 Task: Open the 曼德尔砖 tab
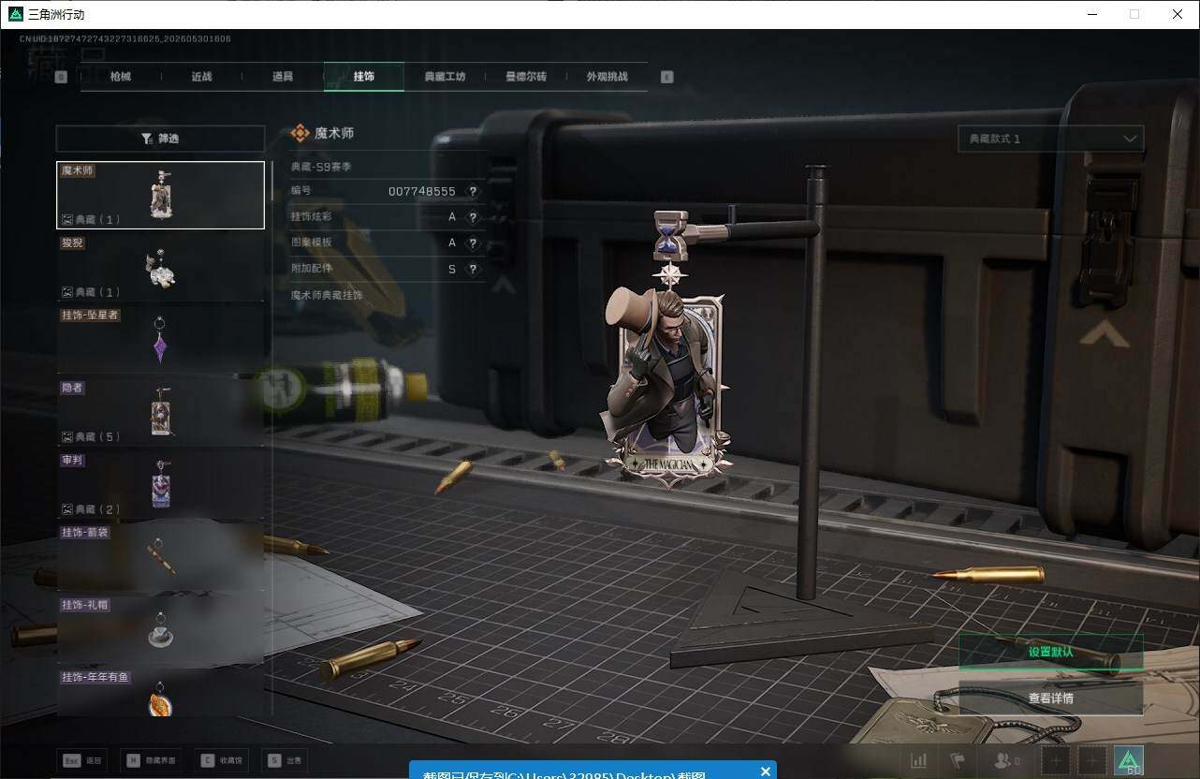526,77
